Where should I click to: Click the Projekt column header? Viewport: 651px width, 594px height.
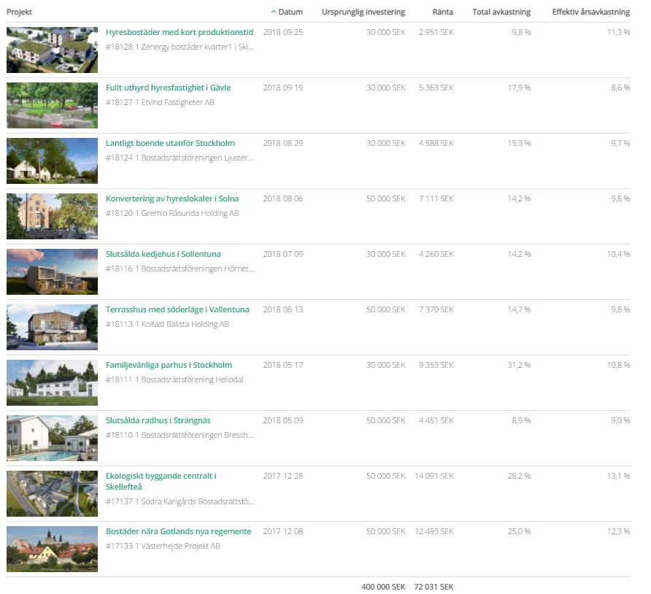[20, 12]
